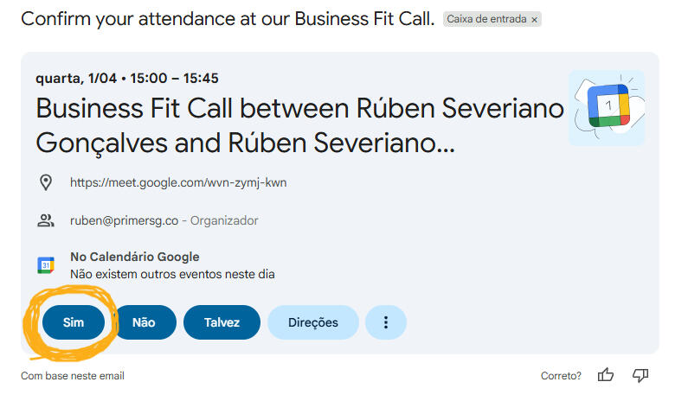Decline the invite by pressing Não
This screenshot has width=688, height=401.
pyautogui.click(x=144, y=322)
